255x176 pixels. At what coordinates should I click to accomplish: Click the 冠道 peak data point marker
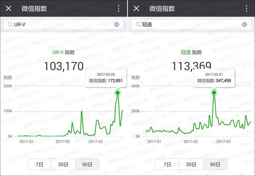pos(214,92)
